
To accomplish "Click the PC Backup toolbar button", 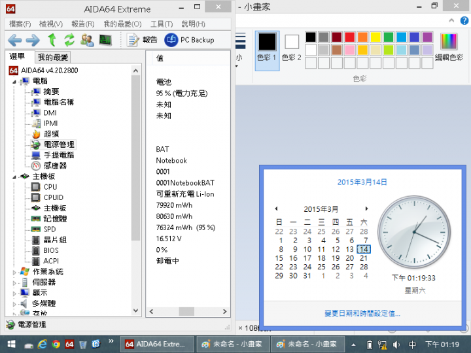I will click(189, 40).
